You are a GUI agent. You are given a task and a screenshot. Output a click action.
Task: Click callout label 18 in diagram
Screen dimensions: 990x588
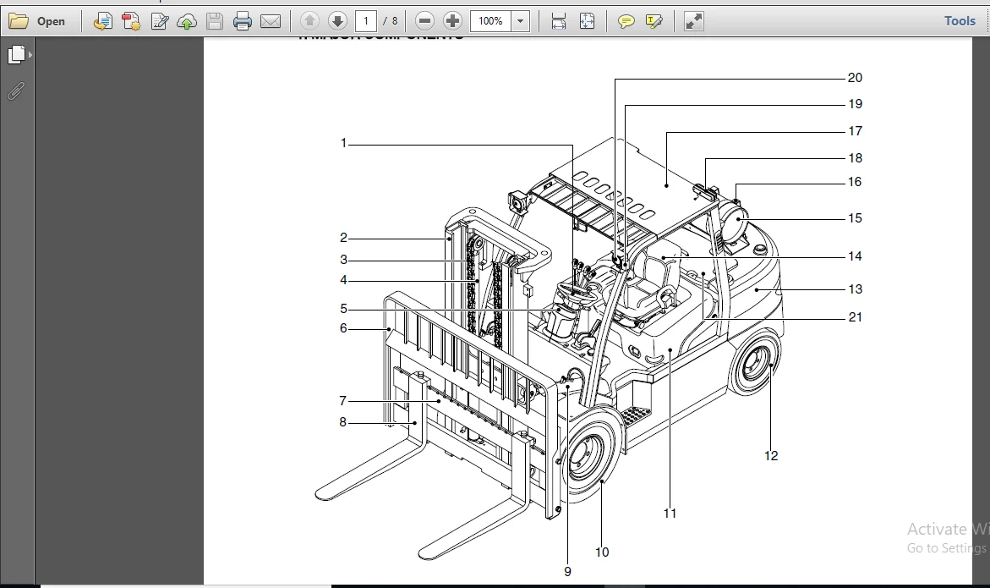(855, 158)
